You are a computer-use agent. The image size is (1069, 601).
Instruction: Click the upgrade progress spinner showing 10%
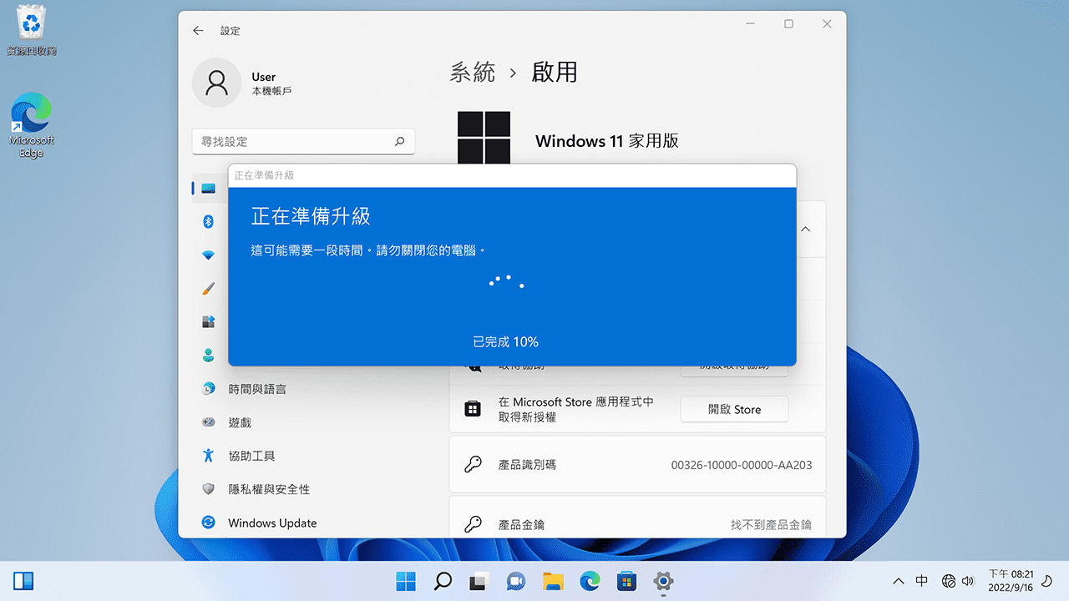pyautogui.click(x=507, y=282)
